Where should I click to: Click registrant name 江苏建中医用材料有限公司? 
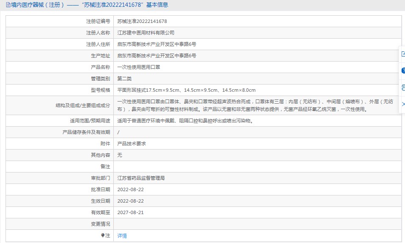(x=146, y=33)
